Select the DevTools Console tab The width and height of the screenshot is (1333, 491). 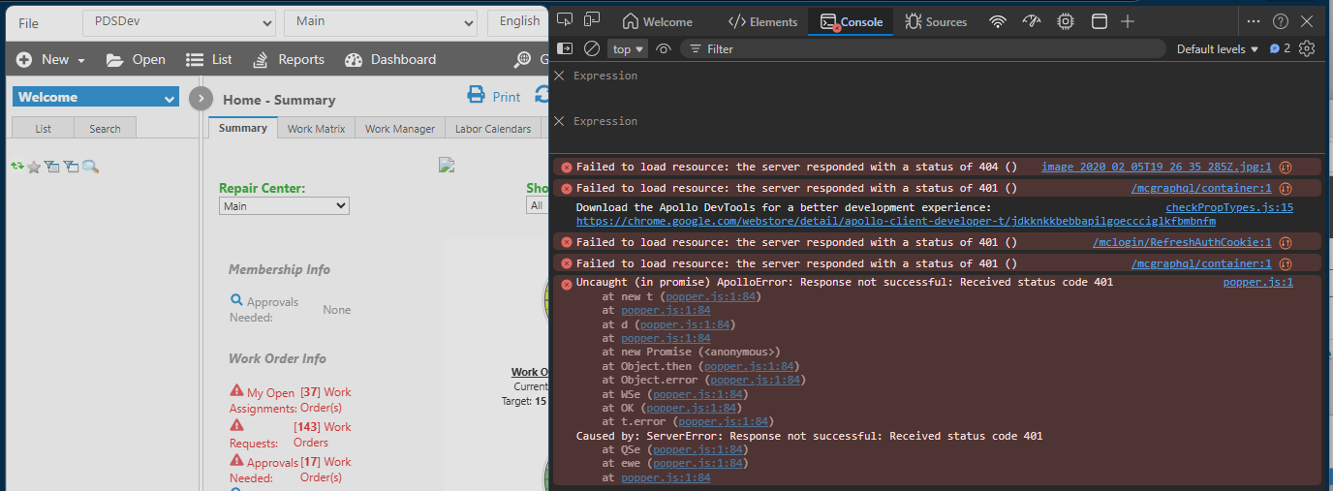[x=852, y=21]
